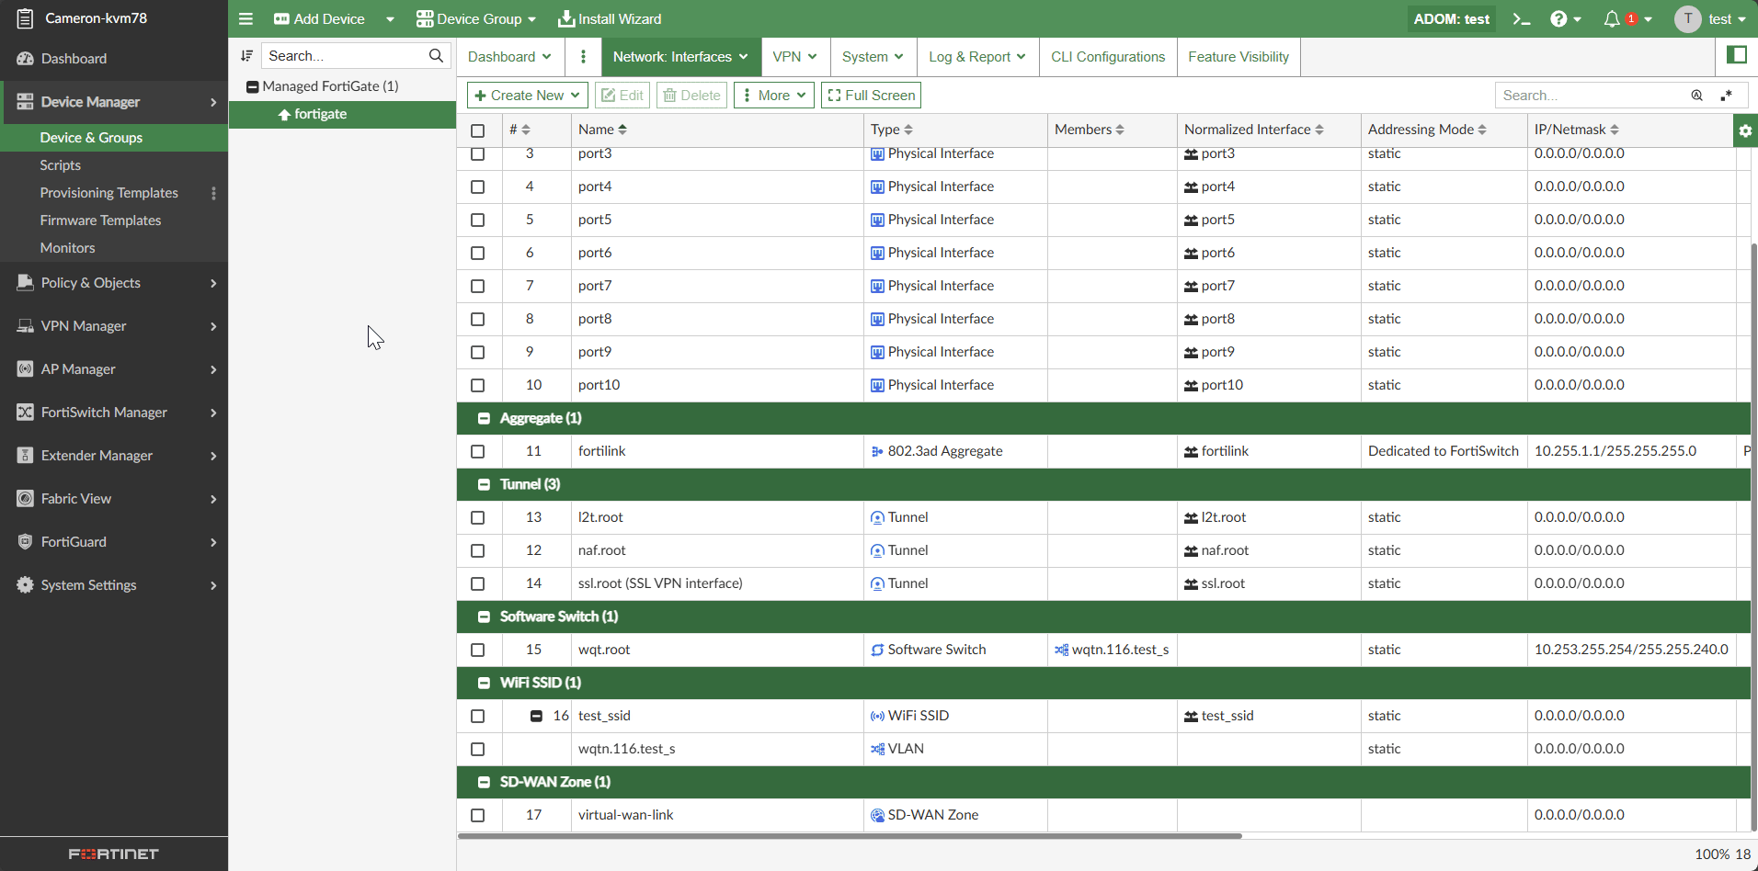This screenshot has width=1758, height=871.
Task: Collapse the Software Switch (1) group
Action: 484,616
